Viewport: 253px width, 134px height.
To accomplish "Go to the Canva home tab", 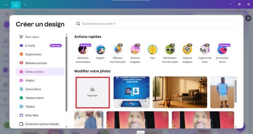I will [x=16, y=5].
